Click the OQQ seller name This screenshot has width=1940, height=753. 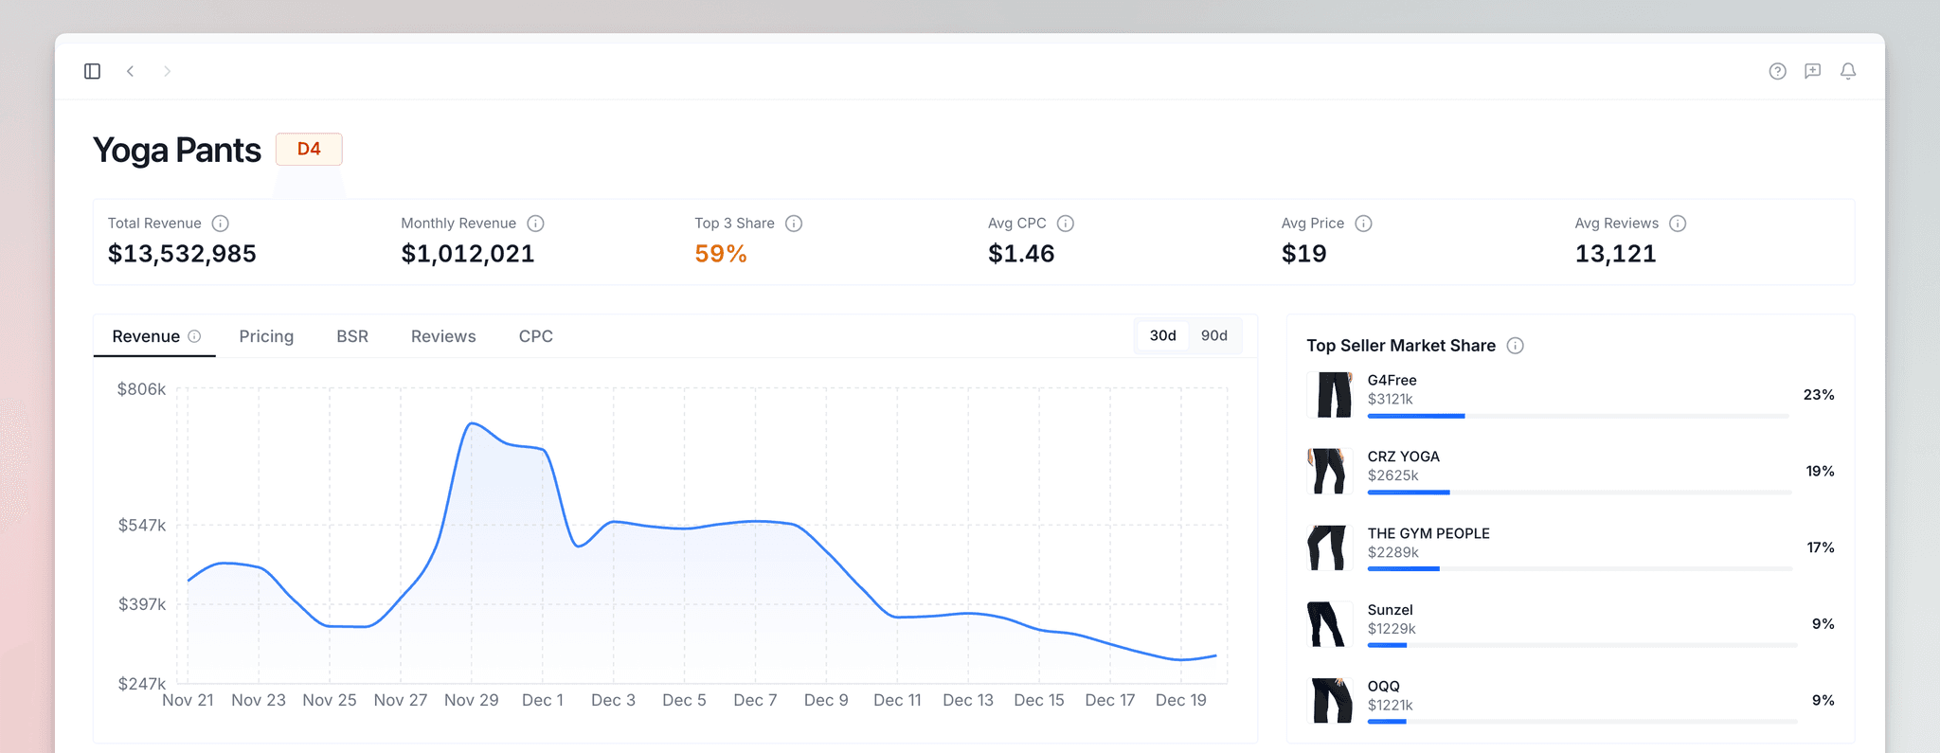coord(1383,686)
